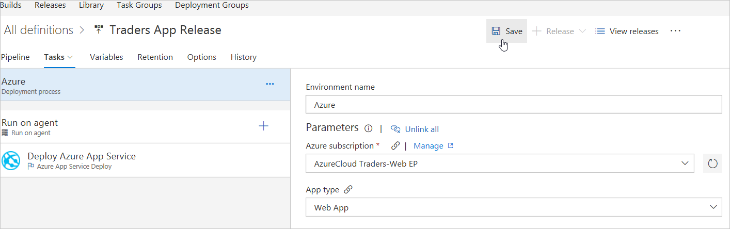Switch to the Pipeline tab

point(15,57)
